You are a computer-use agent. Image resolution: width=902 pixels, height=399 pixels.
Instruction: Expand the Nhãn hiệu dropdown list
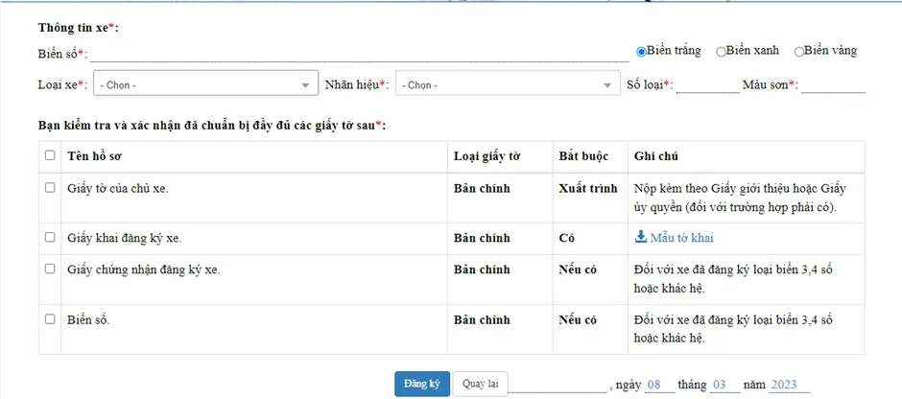[x=507, y=85]
